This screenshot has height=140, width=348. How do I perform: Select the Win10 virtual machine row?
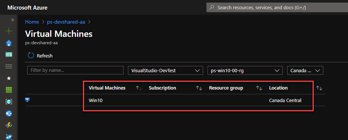pyautogui.click(x=175, y=100)
